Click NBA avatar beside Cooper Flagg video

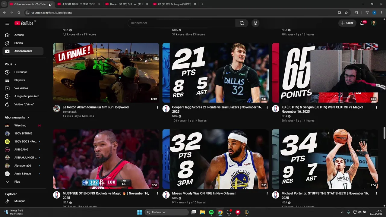point(166,109)
